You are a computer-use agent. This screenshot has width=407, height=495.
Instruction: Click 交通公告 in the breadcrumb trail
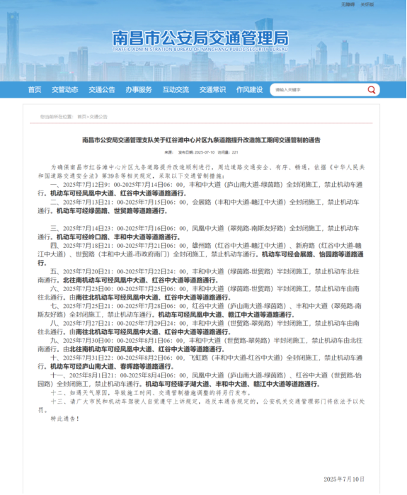pyautogui.click(x=98, y=117)
